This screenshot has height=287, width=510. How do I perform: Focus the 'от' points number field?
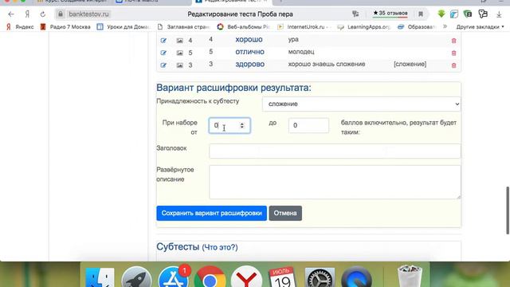point(229,126)
